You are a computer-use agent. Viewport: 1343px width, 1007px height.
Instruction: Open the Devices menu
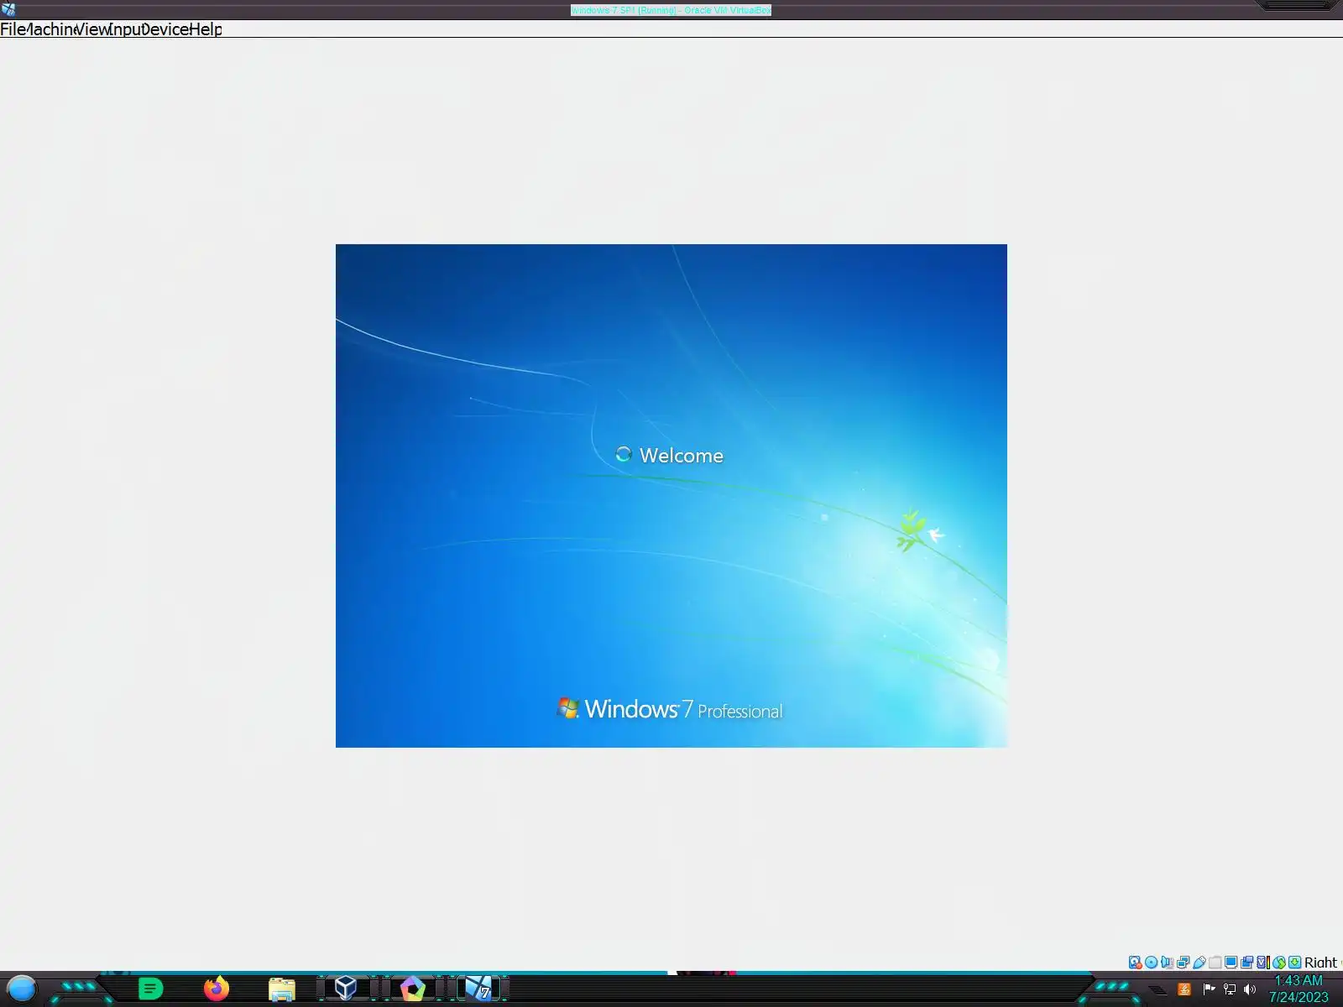pos(166,29)
